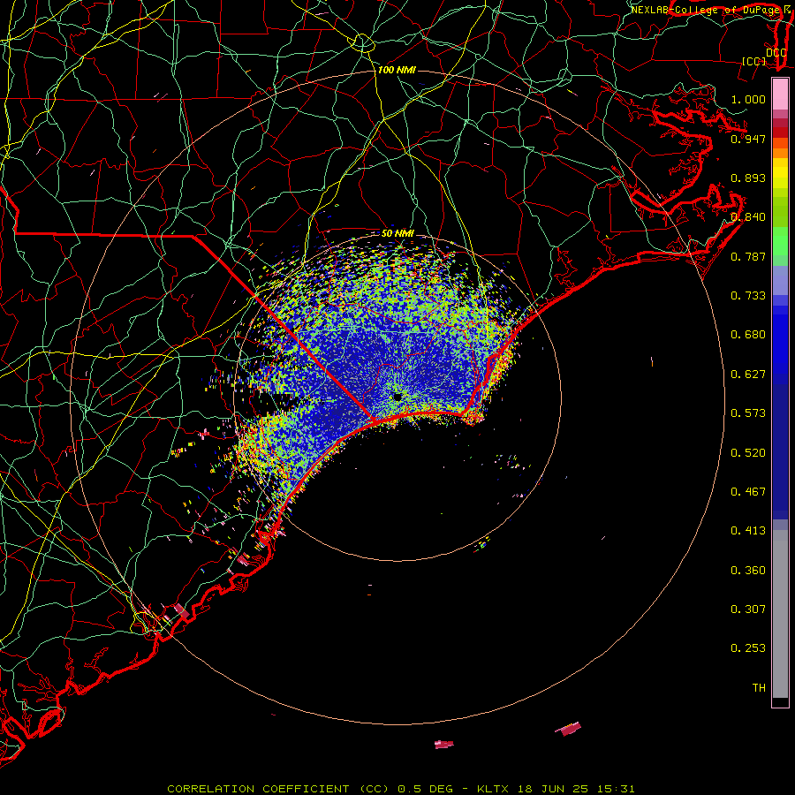Click the 0.627 color scale label
The image size is (795, 795).
coord(748,374)
